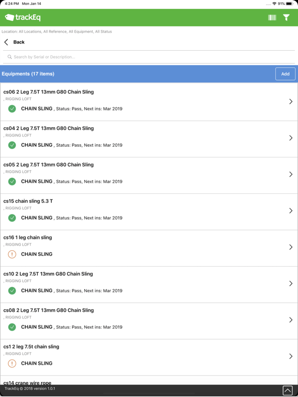This screenshot has width=298, height=397.
Task: Open cs16 1 leg chain sling chevron
Action: click(x=291, y=247)
